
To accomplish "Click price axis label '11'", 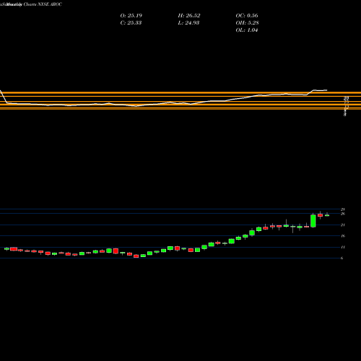I will click(x=343, y=247).
